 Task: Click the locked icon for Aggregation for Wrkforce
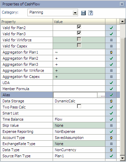click(x=111, y=70)
